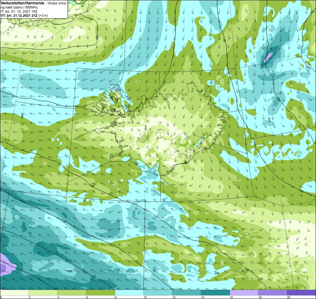Click the '150' height contour label
The image size is (316, 299).
point(97,37)
